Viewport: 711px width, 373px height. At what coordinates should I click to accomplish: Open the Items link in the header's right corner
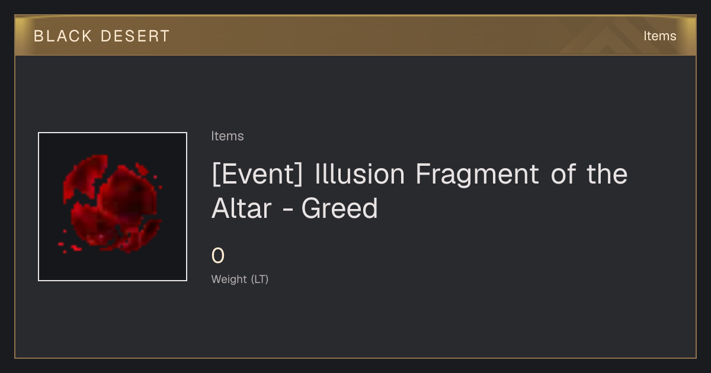(659, 36)
